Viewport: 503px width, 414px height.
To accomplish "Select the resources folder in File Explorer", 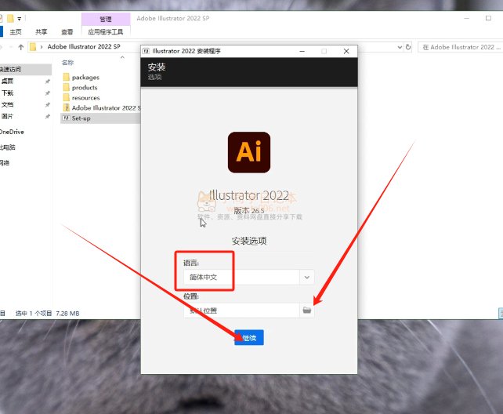I will tap(85, 97).
